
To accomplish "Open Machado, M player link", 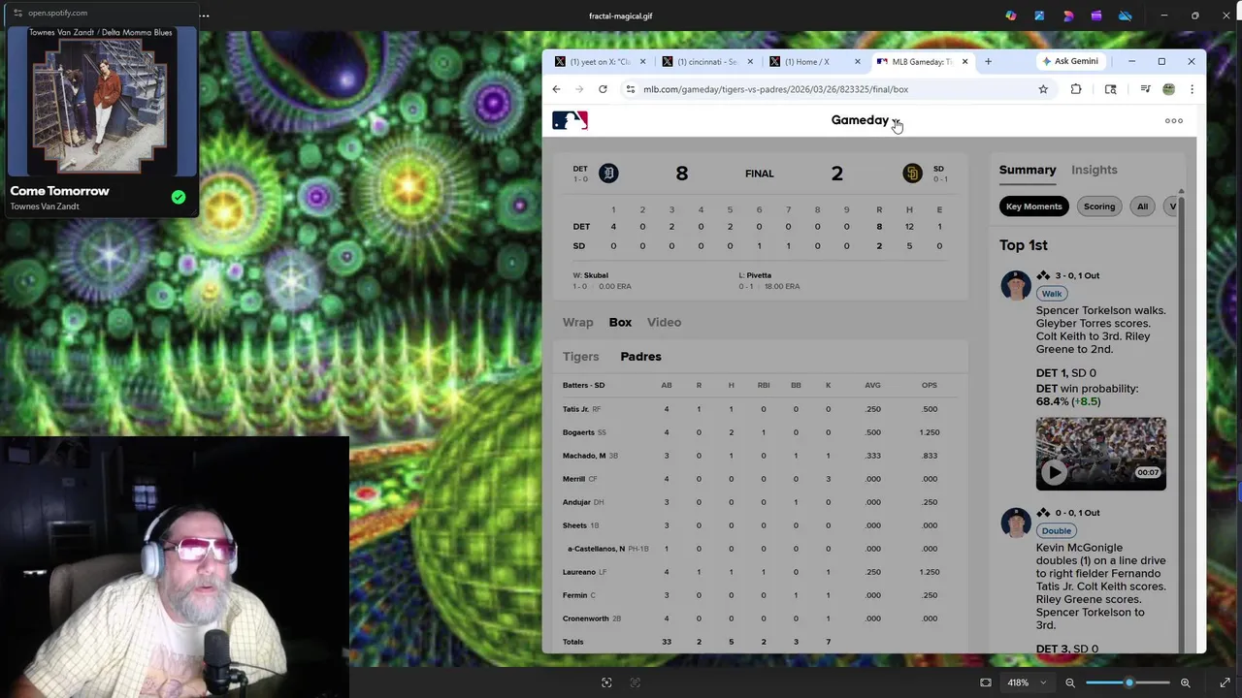I will 584,456.
